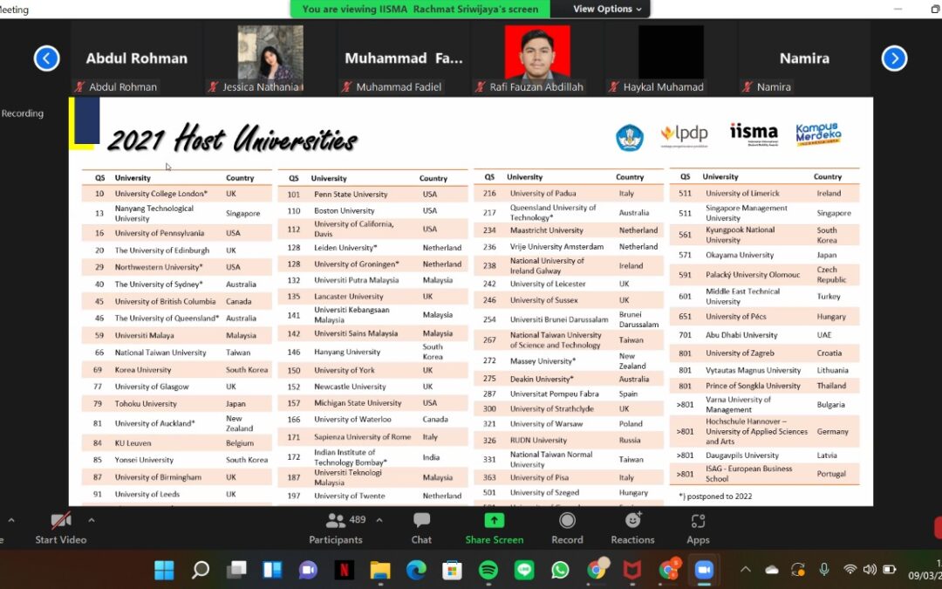
Task: Open Netflix from the taskbar
Action: [344, 570]
